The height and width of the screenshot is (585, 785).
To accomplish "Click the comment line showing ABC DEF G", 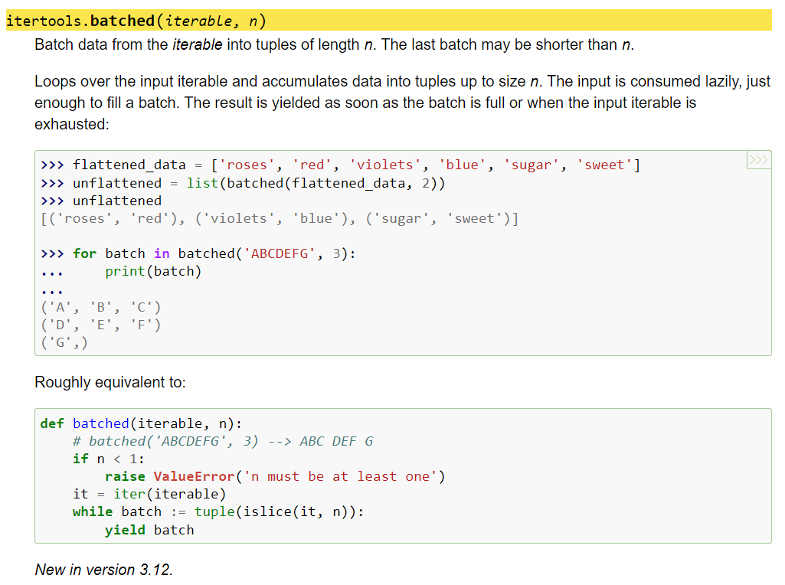I will point(223,441).
